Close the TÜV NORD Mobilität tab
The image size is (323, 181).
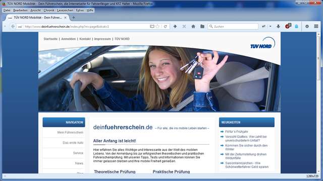(65, 18)
